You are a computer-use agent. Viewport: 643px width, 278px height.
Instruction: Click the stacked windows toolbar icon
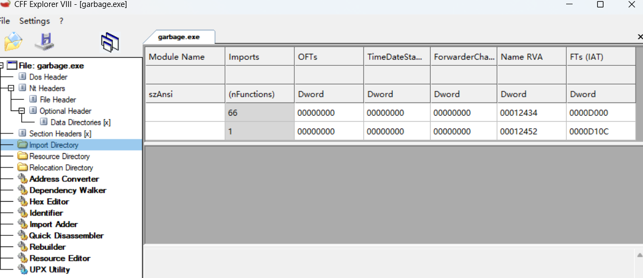[110, 42]
